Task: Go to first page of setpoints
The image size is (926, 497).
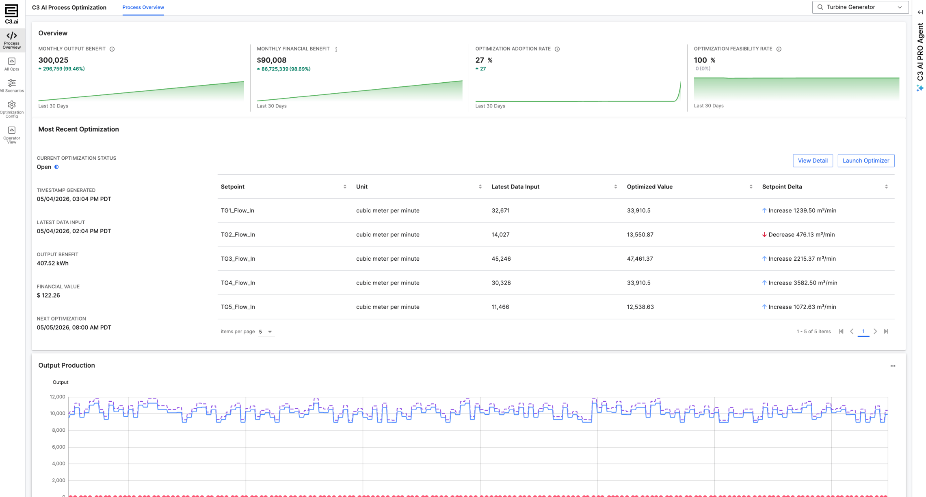Action: point(841,331)
